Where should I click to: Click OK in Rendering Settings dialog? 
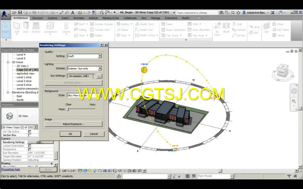[x=70, y=134]
